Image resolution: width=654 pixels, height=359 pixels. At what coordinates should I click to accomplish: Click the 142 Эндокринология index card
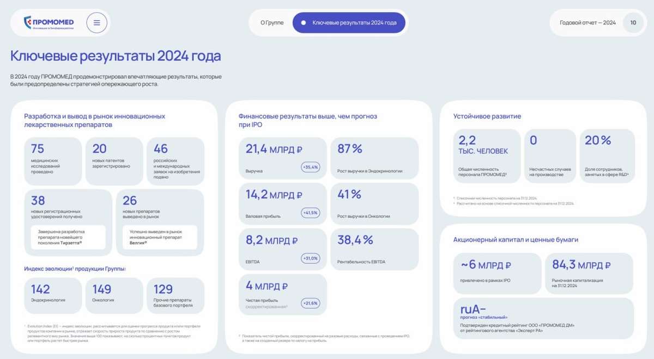pyautogui.click(x=53, y=295)
